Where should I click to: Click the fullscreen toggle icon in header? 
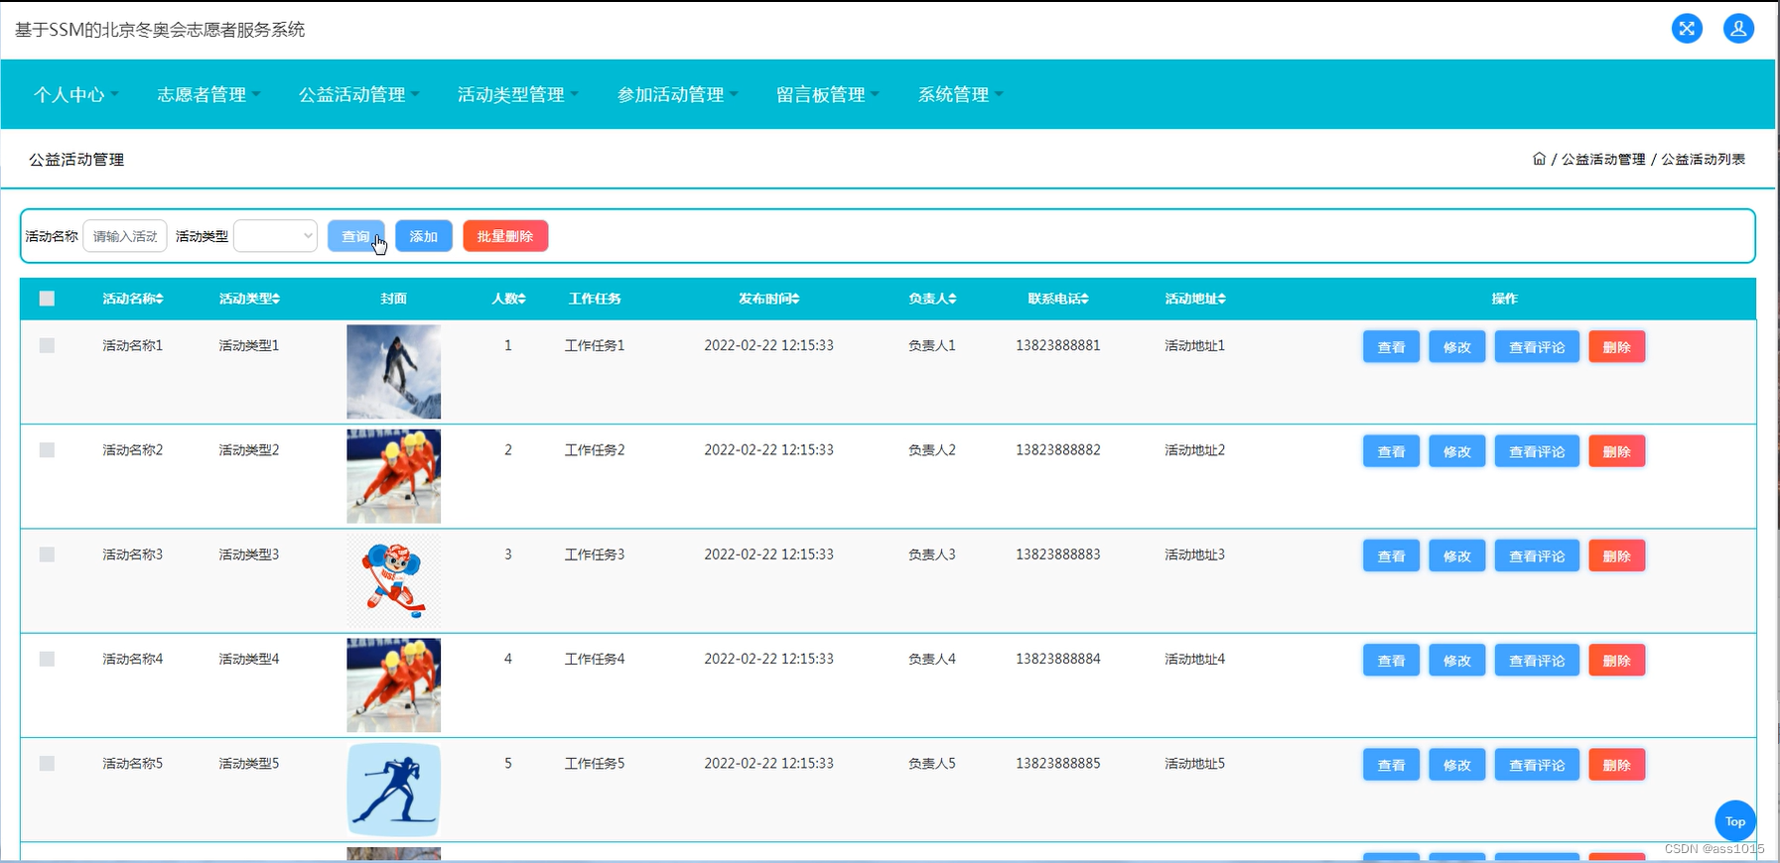[x=1687, y=29]
